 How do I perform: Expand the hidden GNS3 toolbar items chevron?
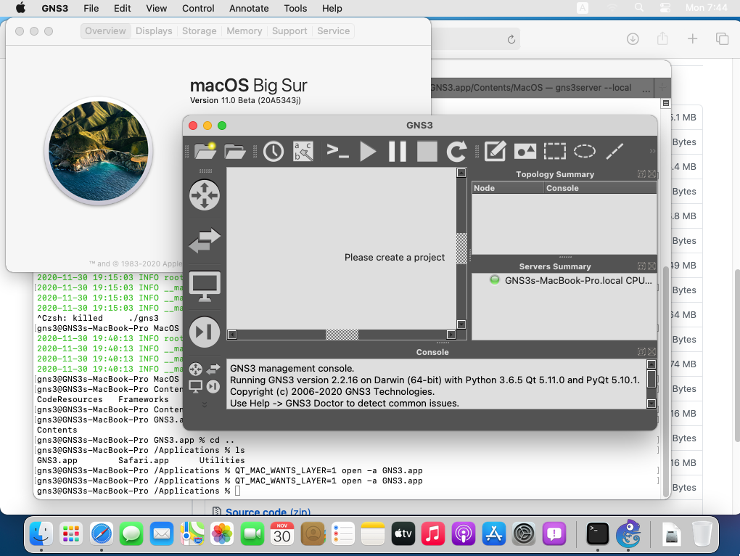click(x=653, y=151)
